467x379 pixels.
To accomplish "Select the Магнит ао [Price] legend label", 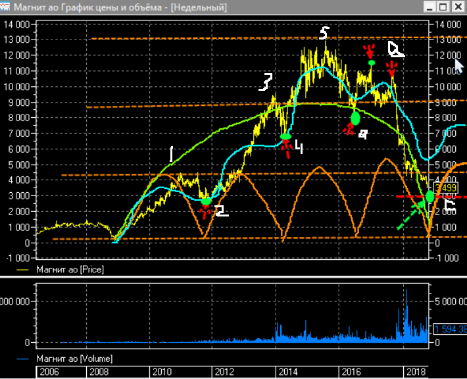I will [70, 270].
